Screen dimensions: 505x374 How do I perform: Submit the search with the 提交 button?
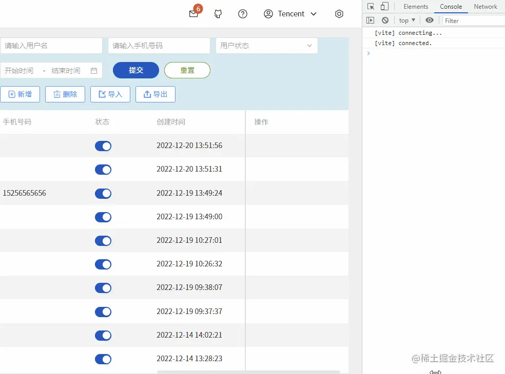point(135,71)
